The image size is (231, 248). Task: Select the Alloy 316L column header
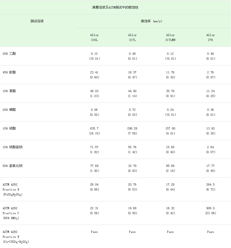pyautogui.click(x=94, y=37)
